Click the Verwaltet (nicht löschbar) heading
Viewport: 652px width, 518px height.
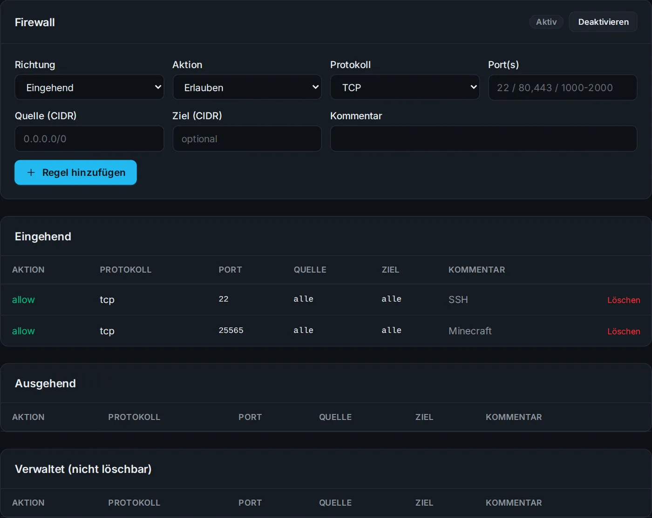(83, 469)
